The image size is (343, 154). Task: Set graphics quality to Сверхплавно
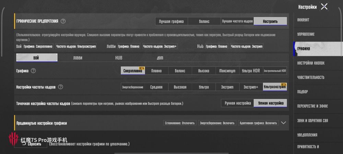coord(133,71)
